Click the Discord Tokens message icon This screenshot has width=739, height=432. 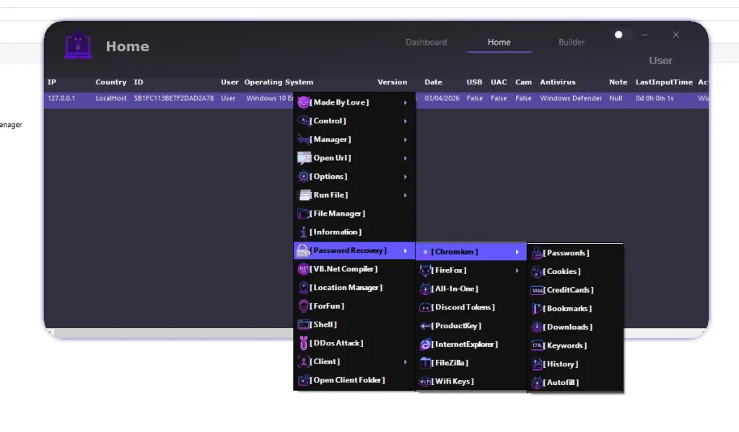(x=425, y=307)
